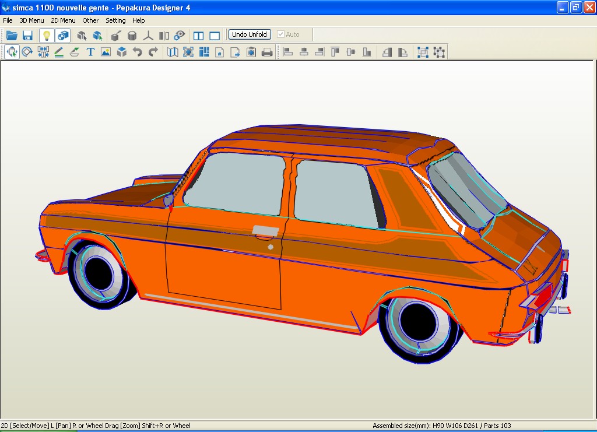Click the car's rear wheel in 3D view
Image resolution: width=597 pixels, height=432 pixels.
[x=417, y=322]
